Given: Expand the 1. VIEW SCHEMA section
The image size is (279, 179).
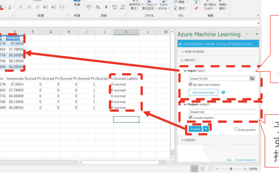Looking at the screenshot, I should coord(218,52).
